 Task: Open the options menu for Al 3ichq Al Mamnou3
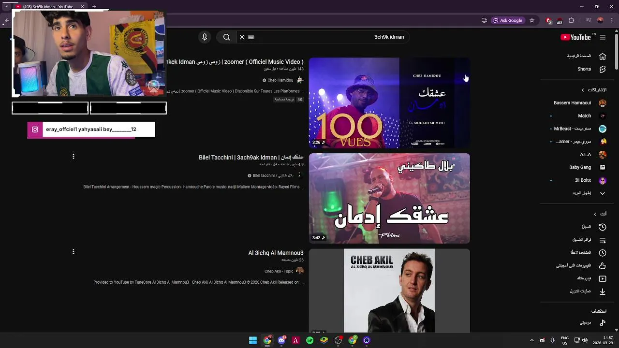coord(74,252)
